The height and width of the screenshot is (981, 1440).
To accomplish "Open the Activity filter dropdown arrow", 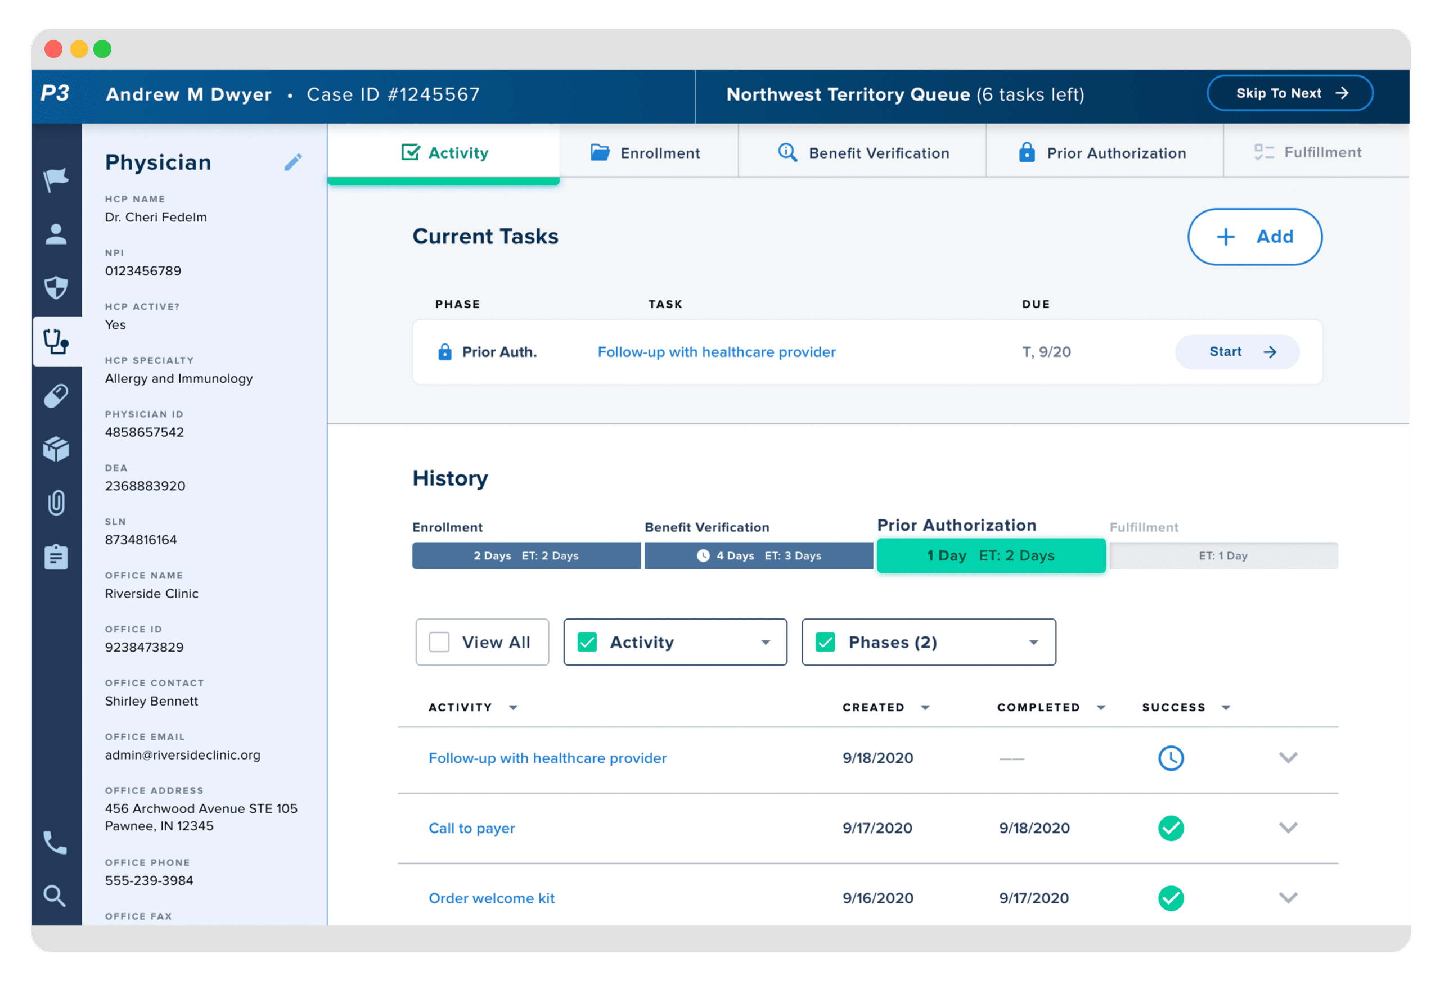I will [x=766, y=642].
